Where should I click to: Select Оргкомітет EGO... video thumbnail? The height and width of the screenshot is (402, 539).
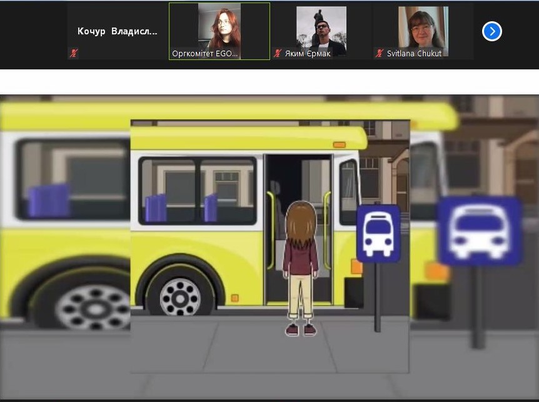(219, 31)
